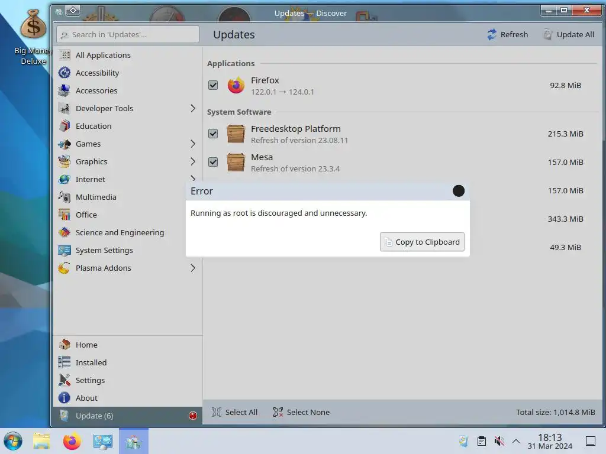The width and height of the screenshot is (606, 454).
Task: Click the Education books icon
Action: 65,127
